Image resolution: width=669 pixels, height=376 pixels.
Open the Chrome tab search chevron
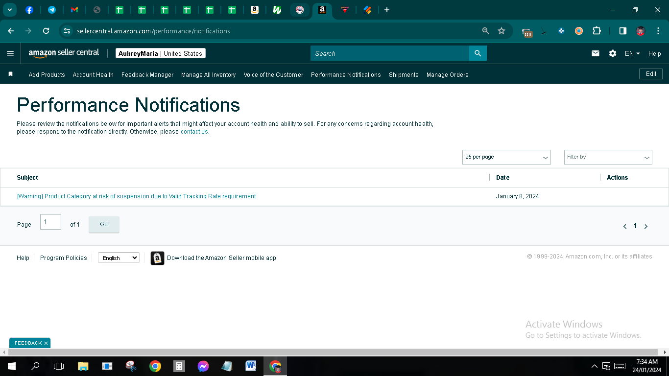point(9,10)
